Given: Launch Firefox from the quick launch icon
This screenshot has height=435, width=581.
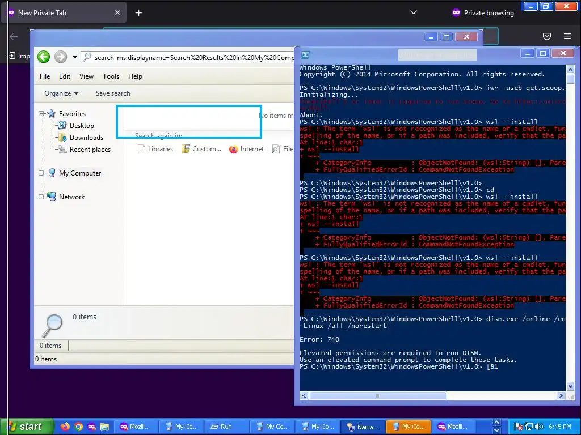Looking at the screenshot, I should tap(65, 427).
